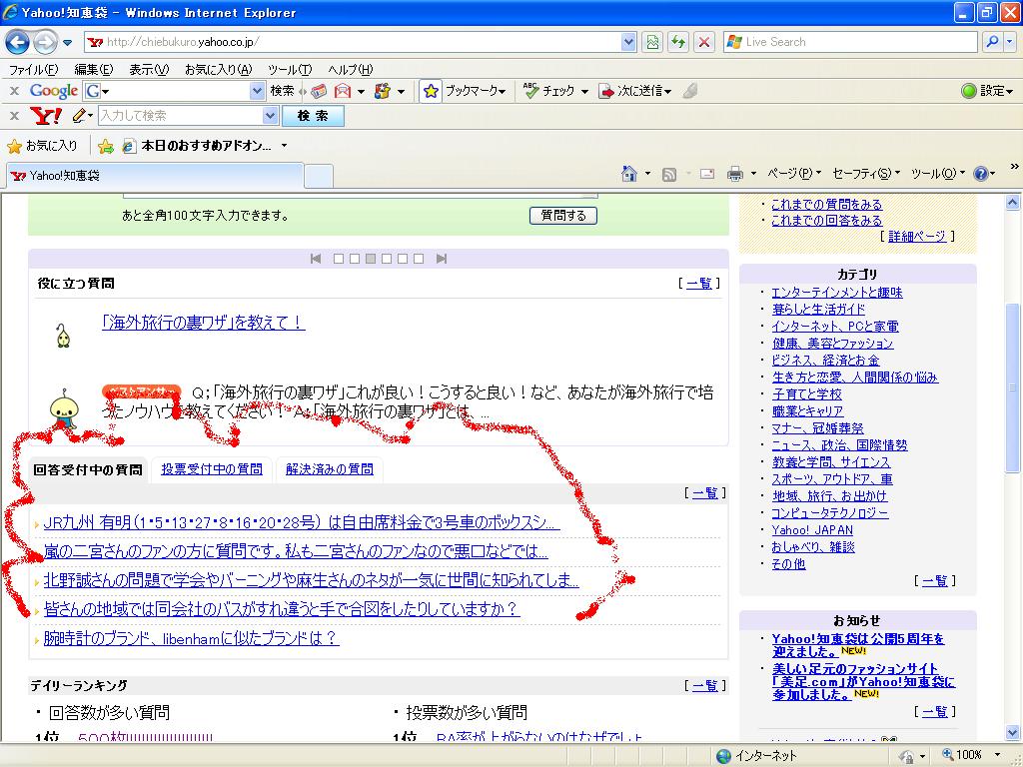The image size is (1023, 767).
Task: Open the インターネット、PCと家電 category link
Action: (x=835, y=327)
